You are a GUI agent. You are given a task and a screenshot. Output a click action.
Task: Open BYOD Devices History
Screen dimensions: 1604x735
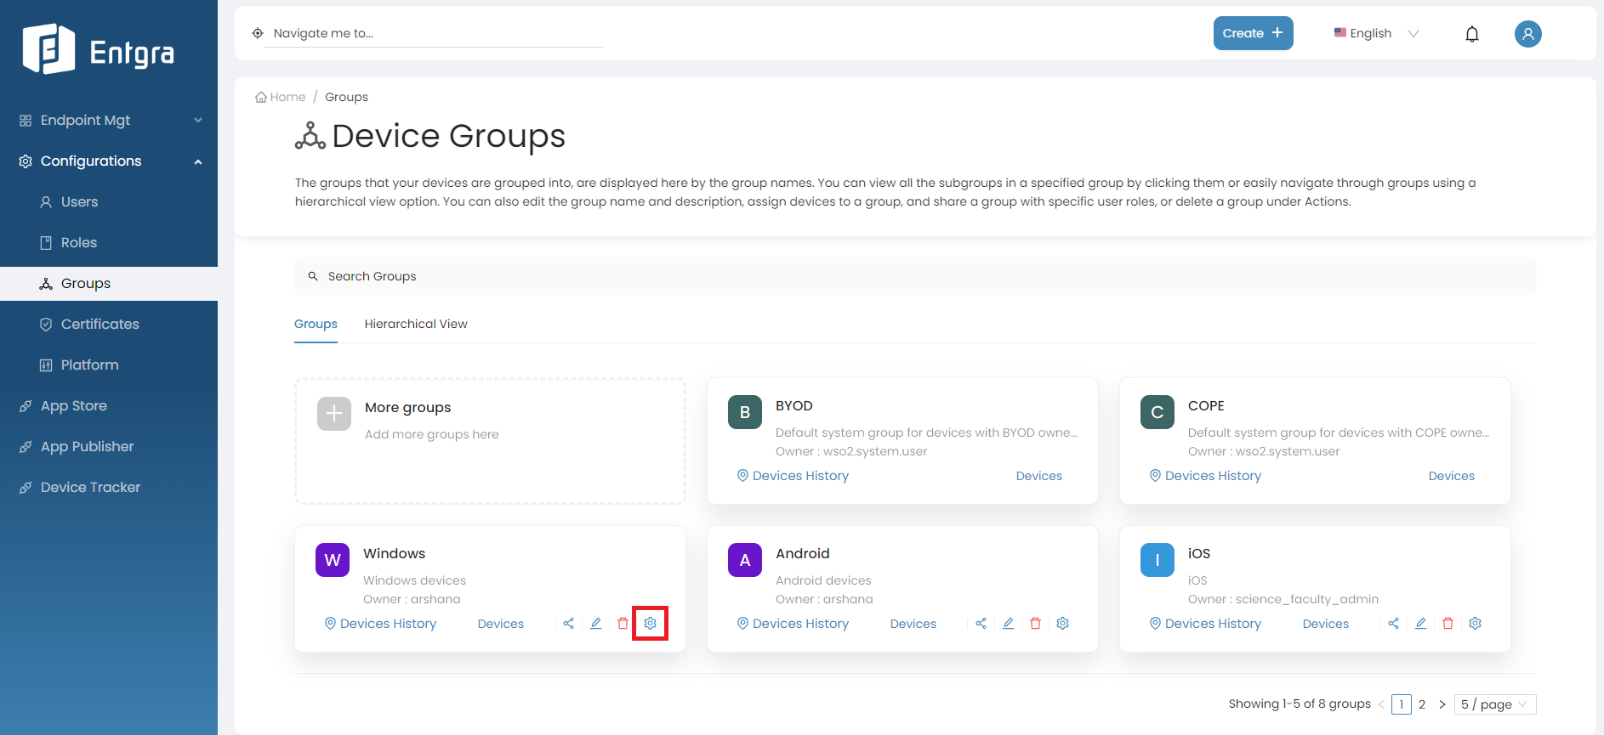coord(793,476)
